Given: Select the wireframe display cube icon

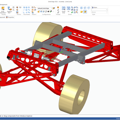Looking at the screenshot, I should click(x=81, y=8).
